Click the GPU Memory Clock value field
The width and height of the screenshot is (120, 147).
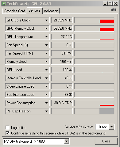[x=62, y=28]
